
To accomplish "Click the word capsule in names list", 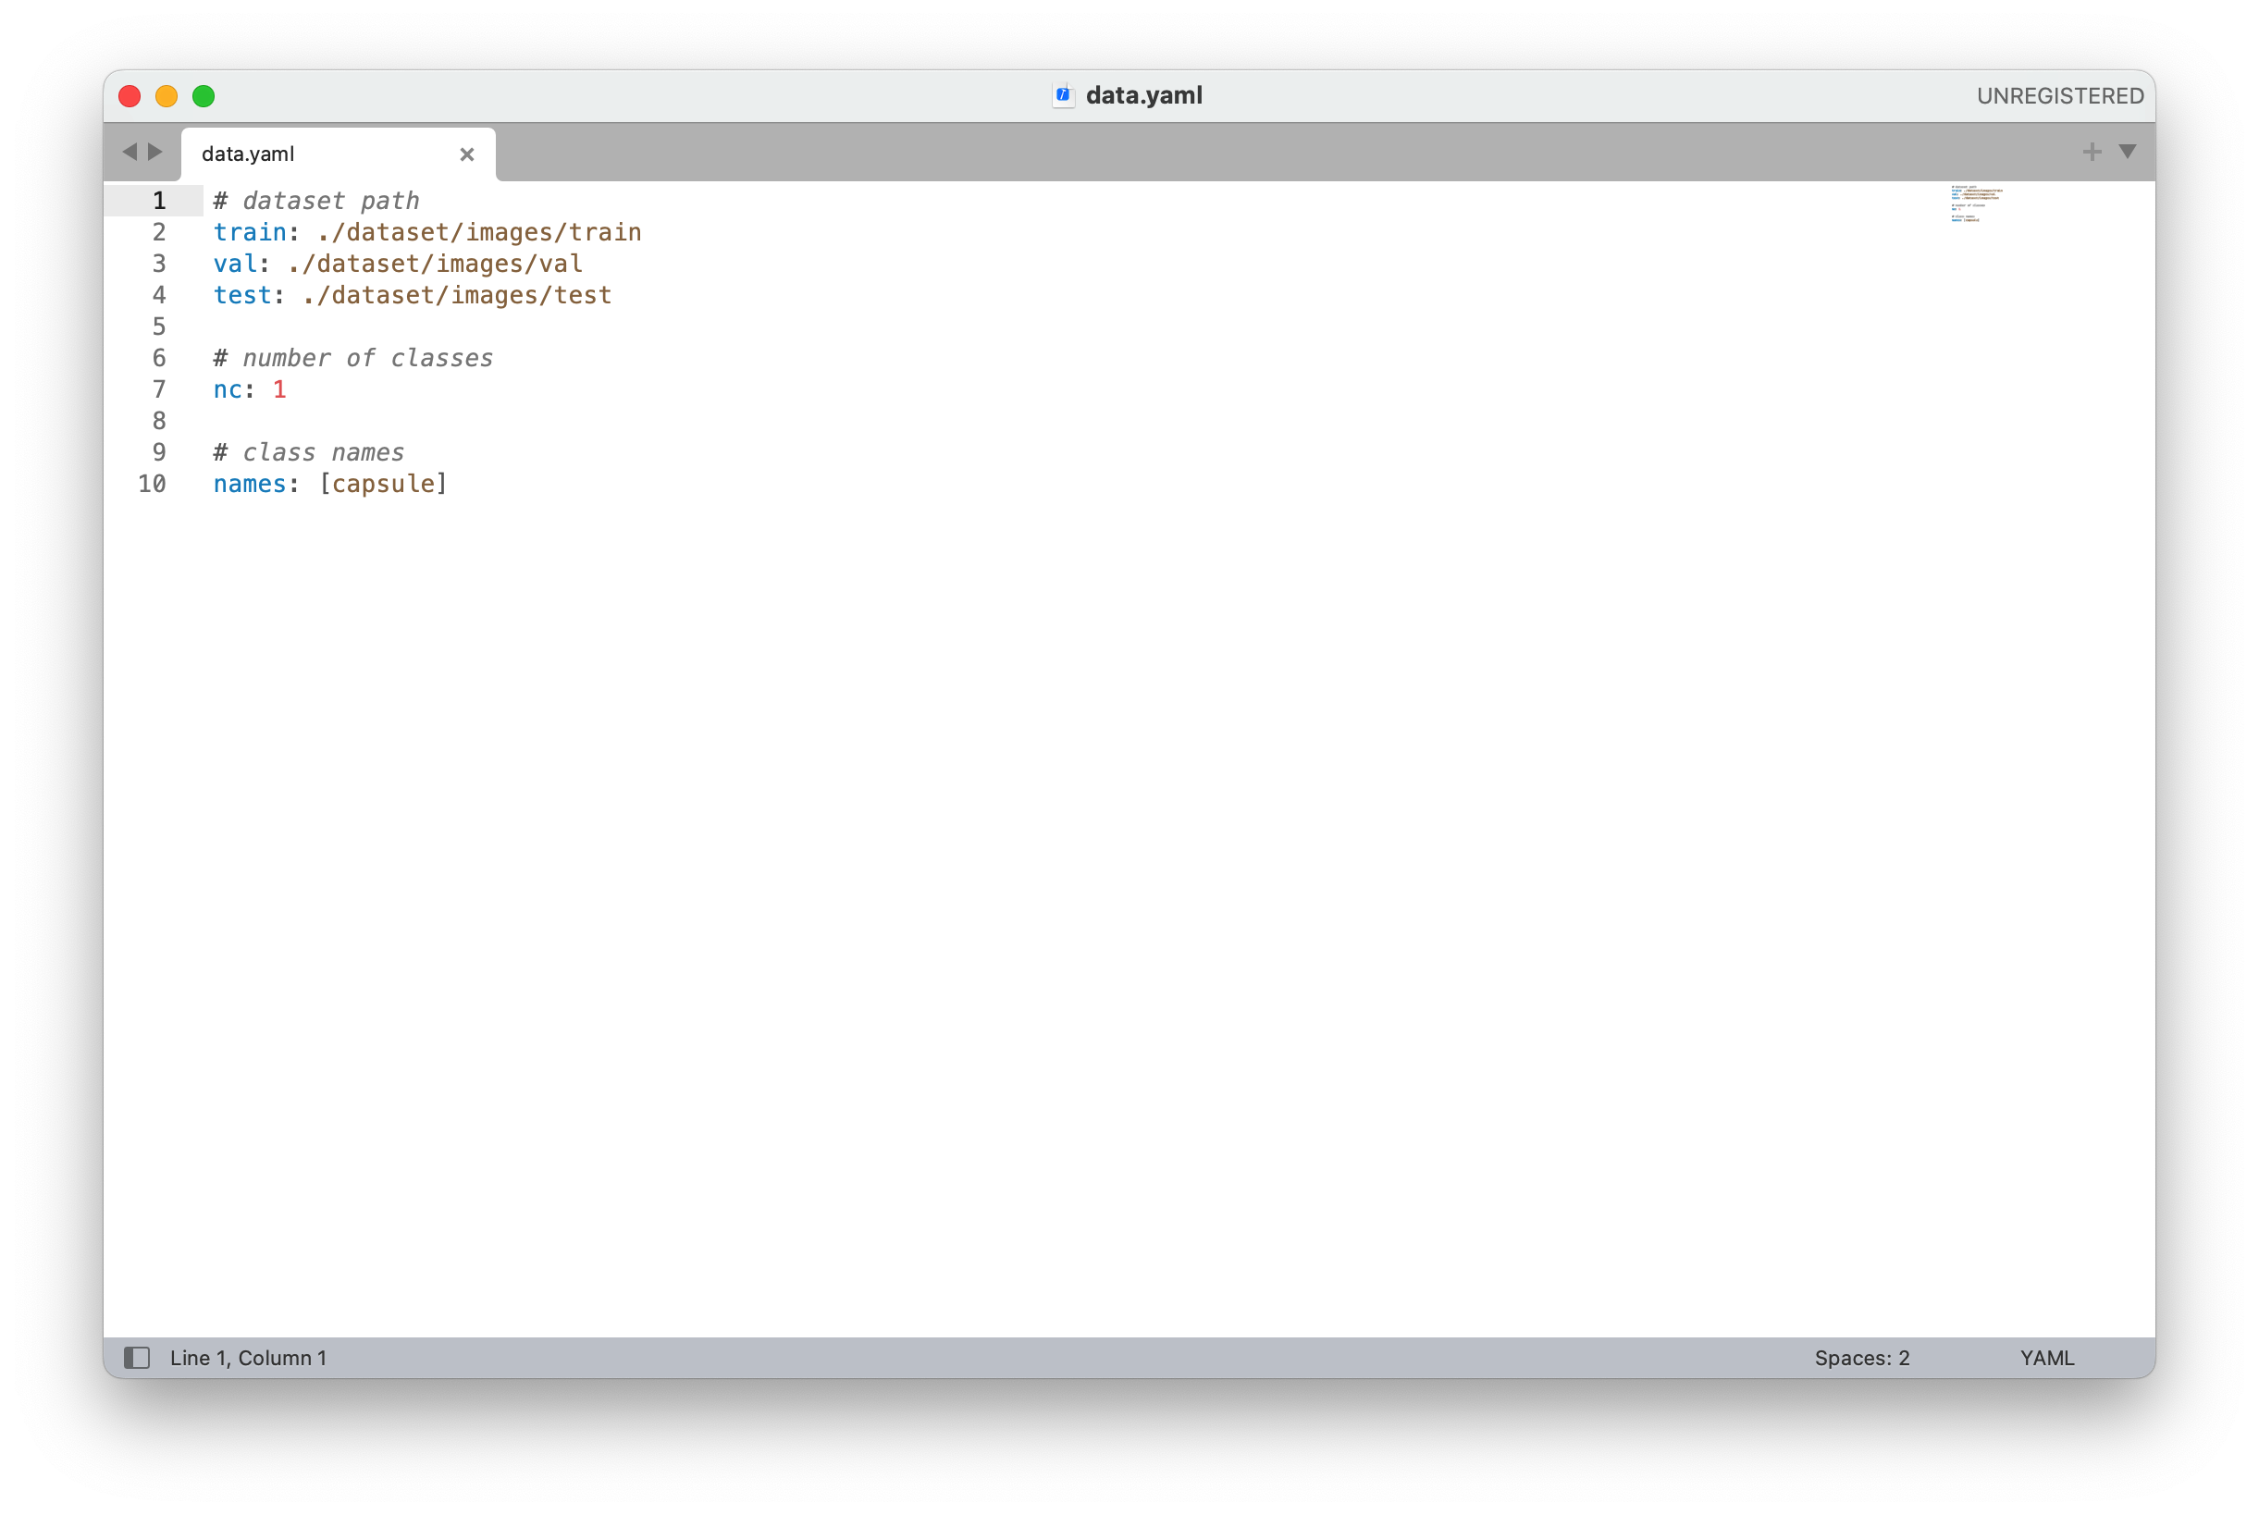I will click(384, 484).
